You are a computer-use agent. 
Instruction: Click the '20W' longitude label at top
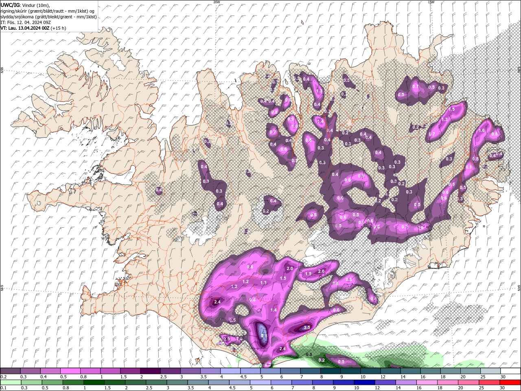[217, 2]
